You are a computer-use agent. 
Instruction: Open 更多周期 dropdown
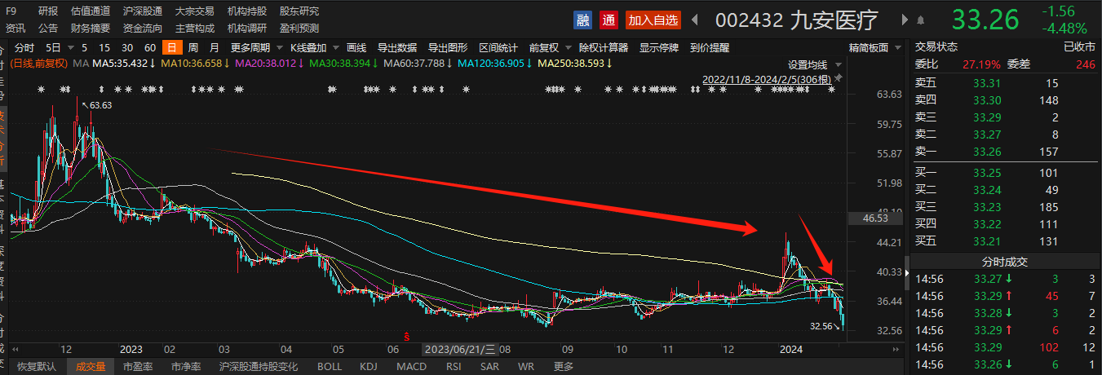(255, 47)
